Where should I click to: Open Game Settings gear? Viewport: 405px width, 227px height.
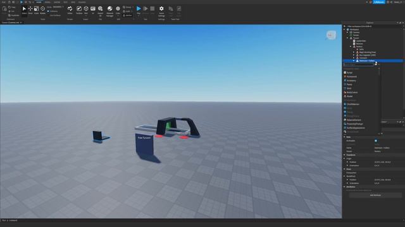pyautogui.click(x=161, y=11)
